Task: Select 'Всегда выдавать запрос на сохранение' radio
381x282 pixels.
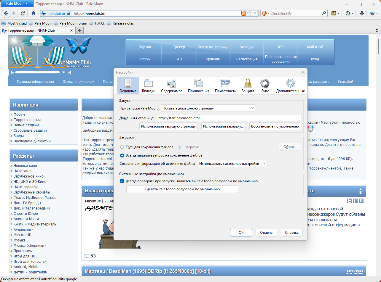Action: pyautogui.click(x=122, y=155)
